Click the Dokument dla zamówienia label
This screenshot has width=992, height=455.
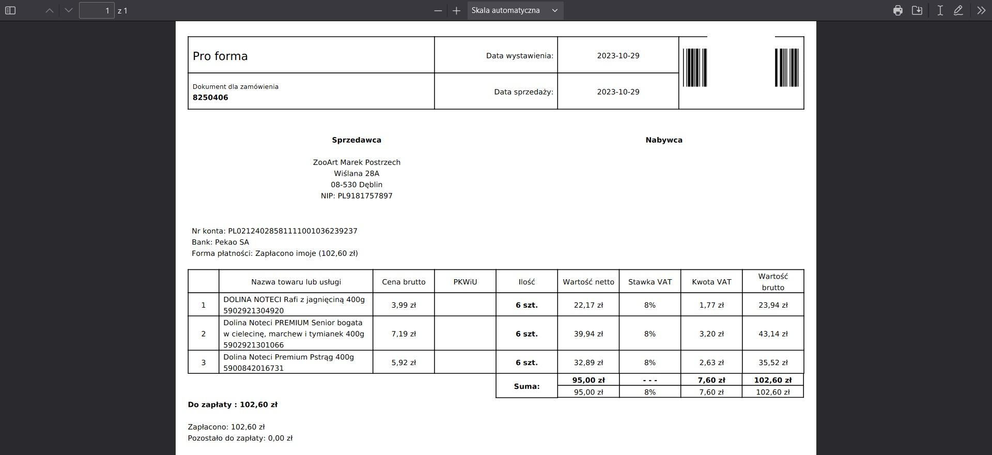[x=236, y=86]
